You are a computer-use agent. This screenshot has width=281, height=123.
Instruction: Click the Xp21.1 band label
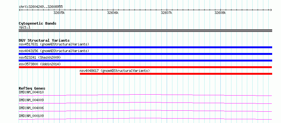tap(25, 27)
